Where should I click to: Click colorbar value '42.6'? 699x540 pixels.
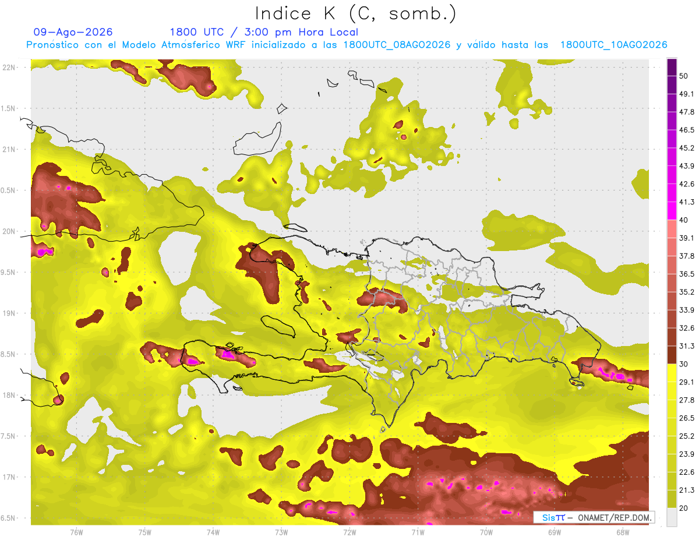pos(687,184)
